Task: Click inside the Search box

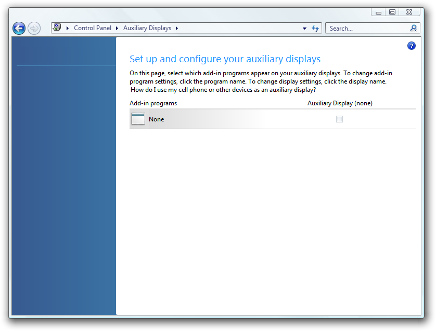Action: tap(367, 29)
